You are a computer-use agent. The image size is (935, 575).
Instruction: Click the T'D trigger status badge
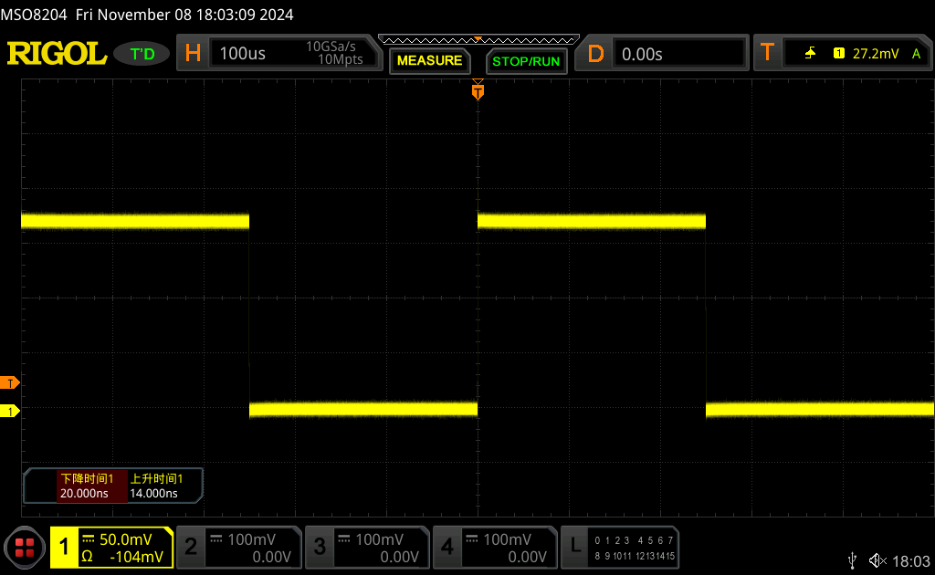(x=142, y=54)
